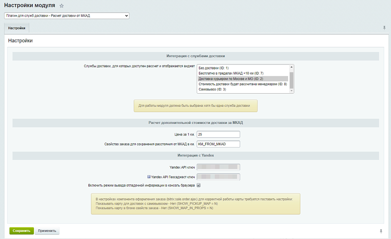Add page to favorites with star icon

(62, 6)
